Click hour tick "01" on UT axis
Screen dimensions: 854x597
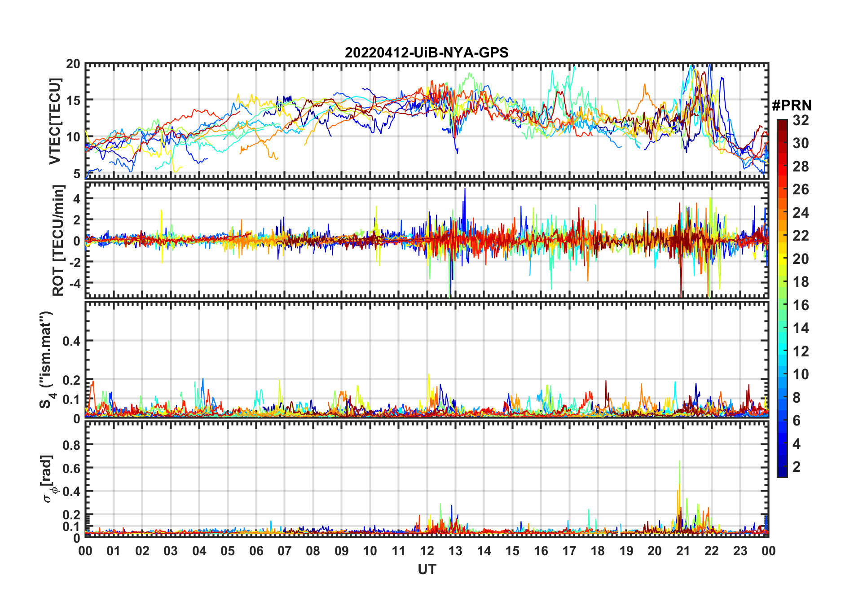pyautogui.click(x=114, y=551)
